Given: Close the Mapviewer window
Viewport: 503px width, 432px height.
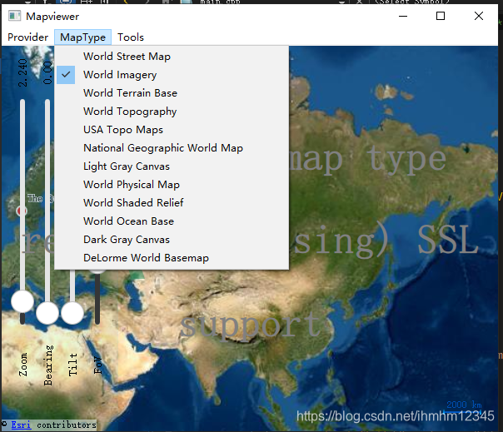Looking at the screenshot, I should tap(479, 16).
